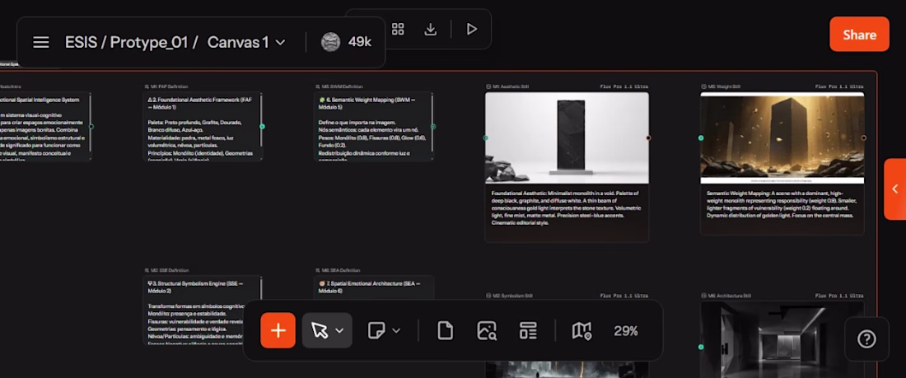
Task: Click the Semantic Weight Mapping prompt text box
Action: pyautogui.click(x=782, y=205)
